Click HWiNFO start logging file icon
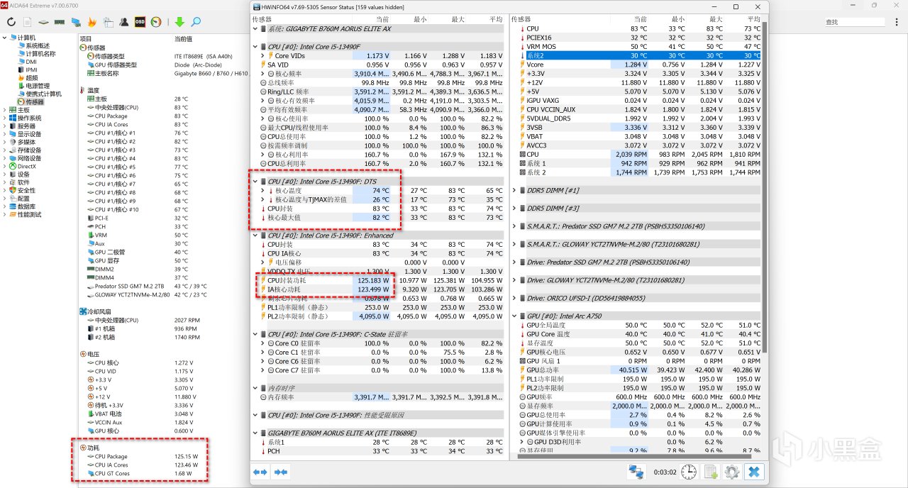Screen dimensions: 908x488 711,472
